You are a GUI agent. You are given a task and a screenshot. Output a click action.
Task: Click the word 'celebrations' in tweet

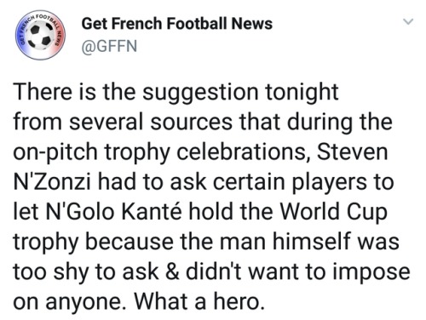[x=245, y=152]
